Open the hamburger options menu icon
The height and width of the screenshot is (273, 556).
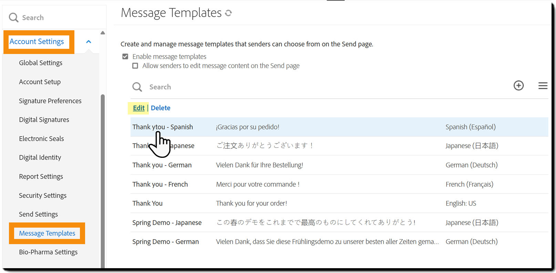click(x=543, y=86)
